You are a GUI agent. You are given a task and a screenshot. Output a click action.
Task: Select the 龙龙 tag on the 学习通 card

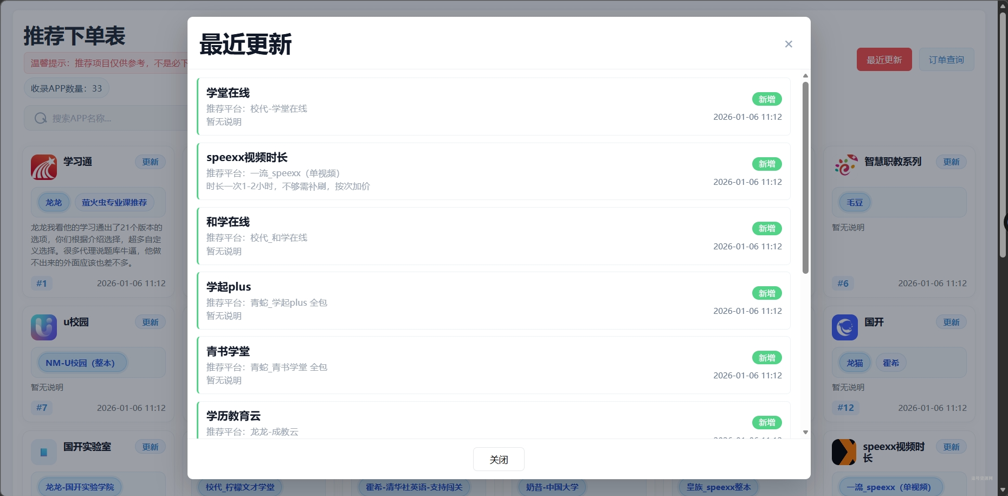tap(53, 202)
